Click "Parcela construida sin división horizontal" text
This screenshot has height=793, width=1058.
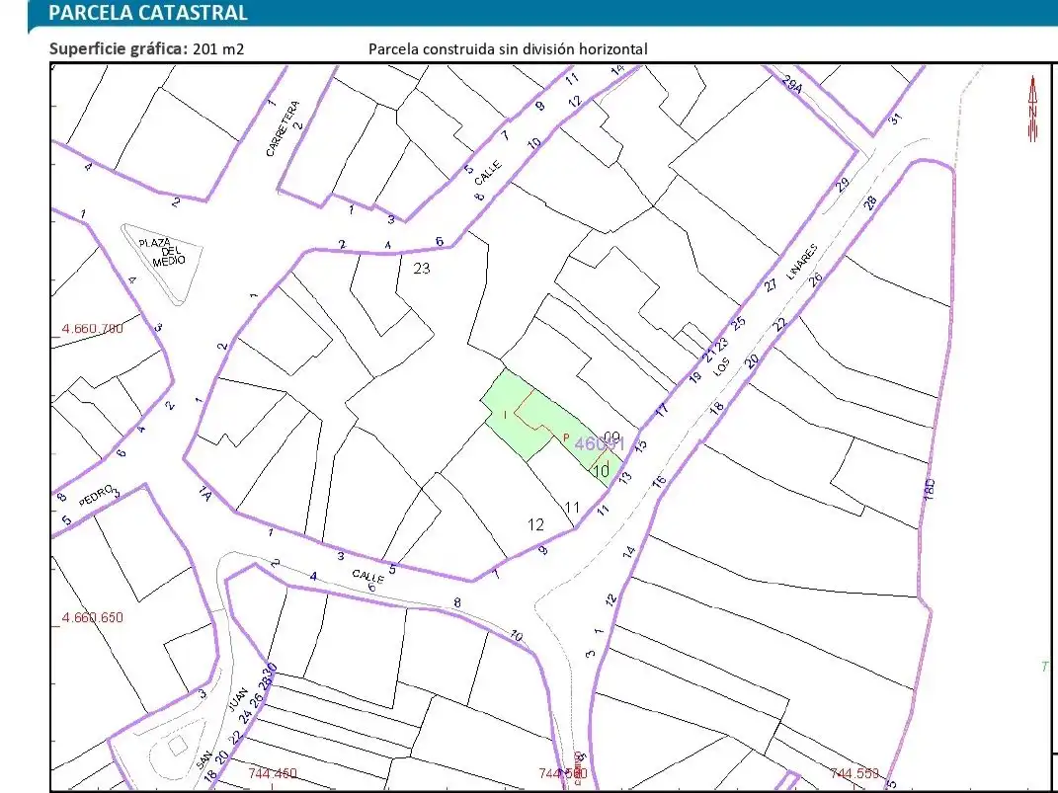pyautogui.click(x=508, y=48)
